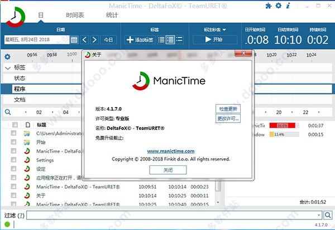Click the document icon in list header
This screenshot has height=230, width=335.
pyautogui.click(x=27, y=125)
